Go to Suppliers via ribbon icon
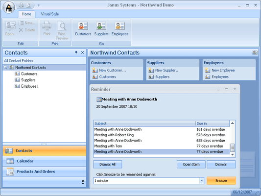Image resolution: width=261 pixels, height=196 pixels. (101, 28)
